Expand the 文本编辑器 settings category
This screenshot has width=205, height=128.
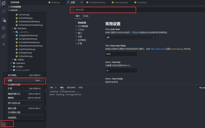point(83,26)
